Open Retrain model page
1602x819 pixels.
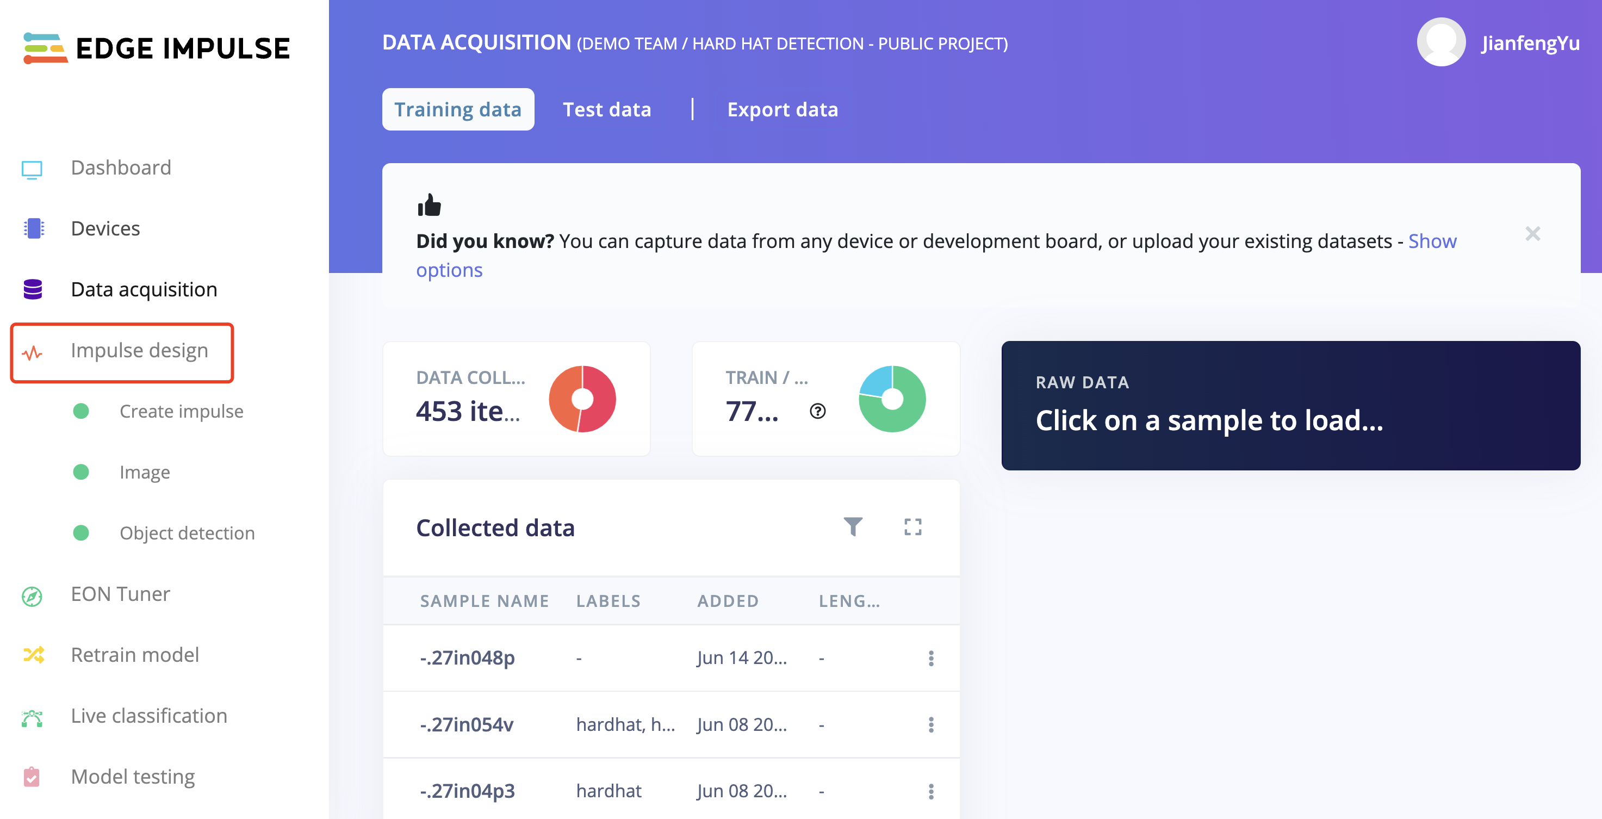click(134, 655)
